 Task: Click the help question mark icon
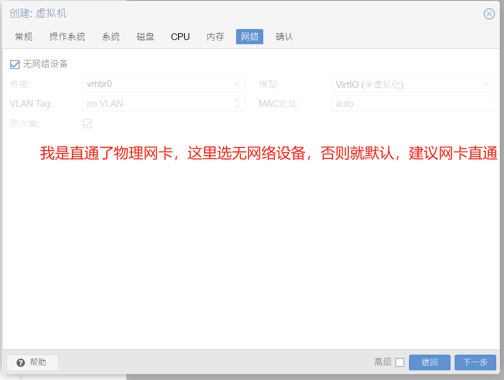(x=20, y=362)
